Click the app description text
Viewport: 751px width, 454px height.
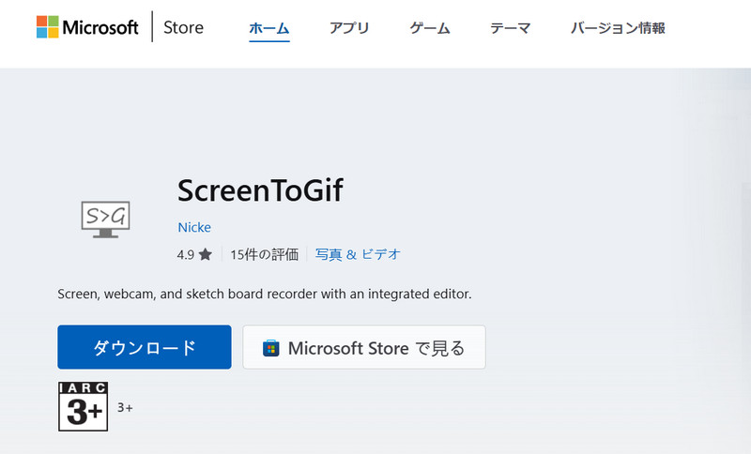[265, 294]
